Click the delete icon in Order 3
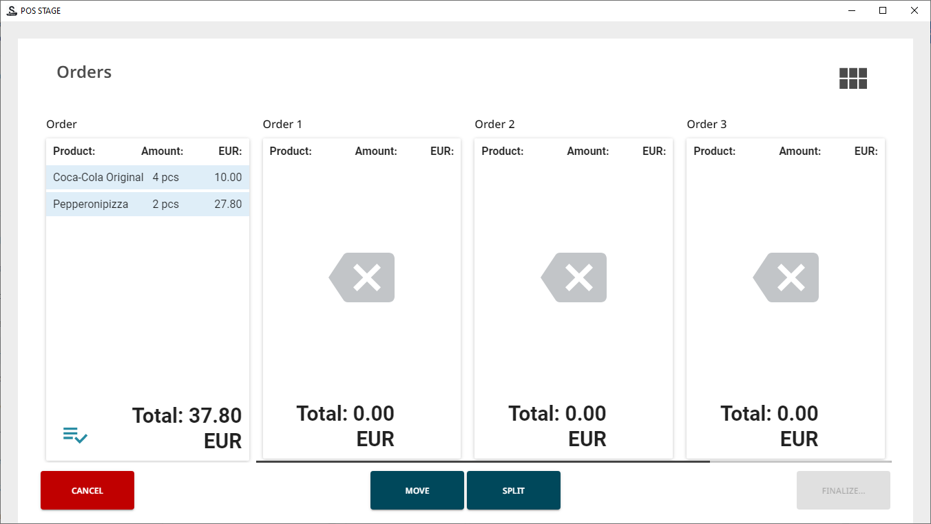The height and width of the screenshot is (524, 931). (786, 277)
